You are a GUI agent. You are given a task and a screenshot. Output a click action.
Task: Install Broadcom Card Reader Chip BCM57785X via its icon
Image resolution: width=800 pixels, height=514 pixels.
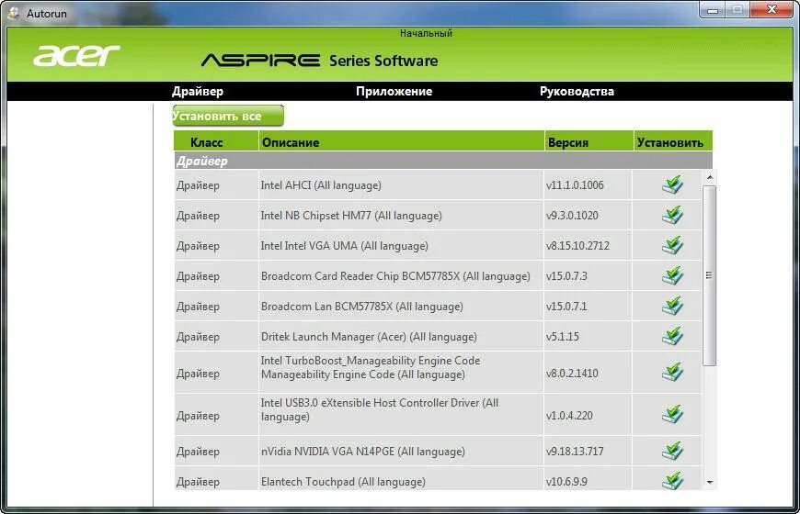pos(672,275)
